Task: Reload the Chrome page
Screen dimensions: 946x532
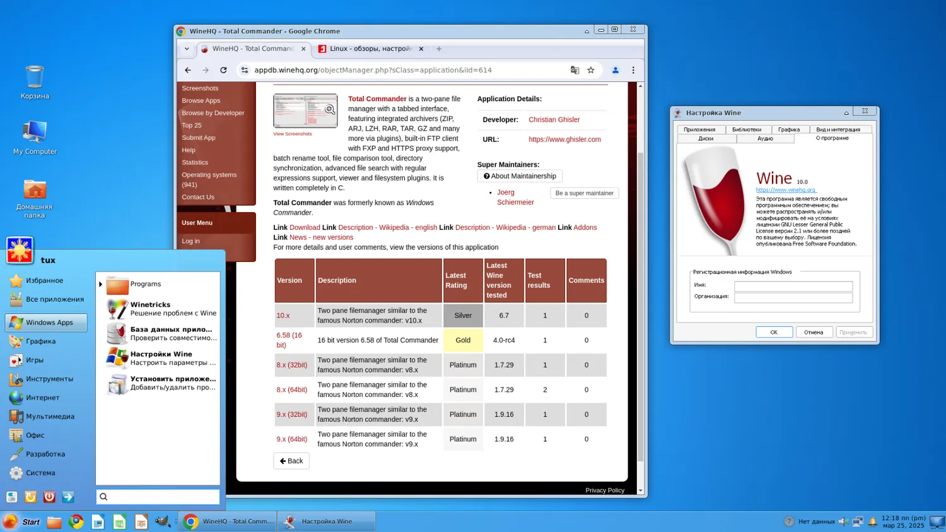Action: tap(223, 70)
